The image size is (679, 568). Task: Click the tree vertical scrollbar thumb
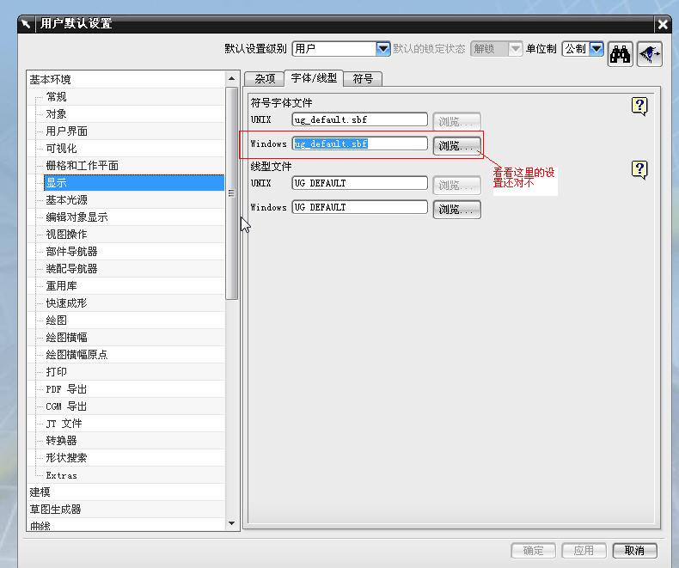click(x=232, y=193)
